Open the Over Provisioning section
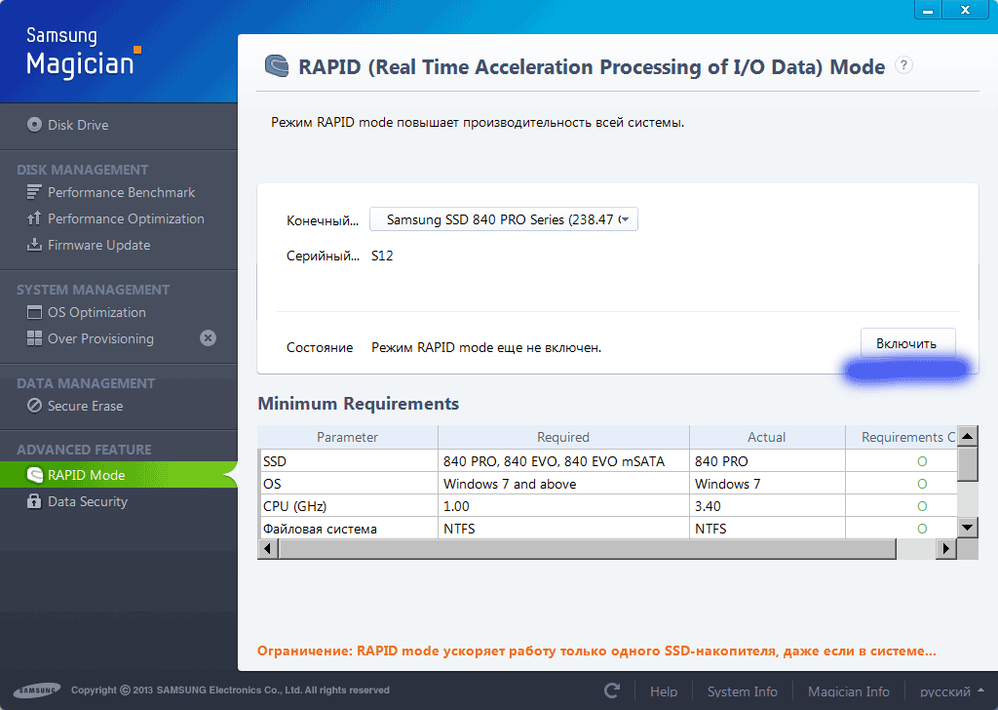The height and width of the screenshot is (710, 998). tap(100, 338)
